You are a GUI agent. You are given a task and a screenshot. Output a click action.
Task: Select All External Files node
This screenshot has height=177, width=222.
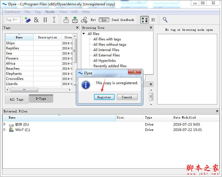(x=106, y=55)
